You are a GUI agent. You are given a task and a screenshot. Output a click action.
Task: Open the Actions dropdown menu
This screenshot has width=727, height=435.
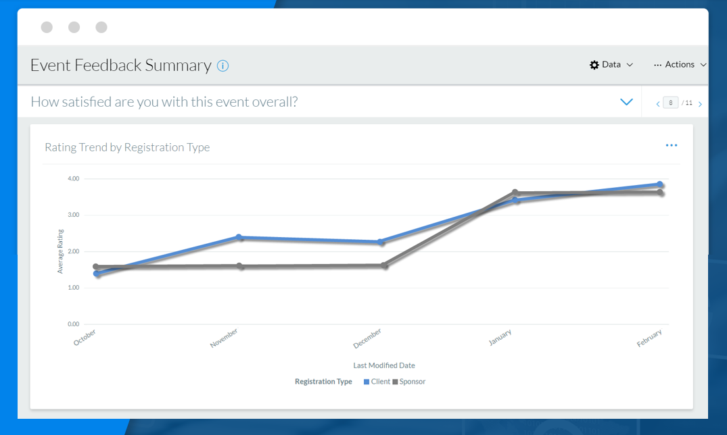680,65
